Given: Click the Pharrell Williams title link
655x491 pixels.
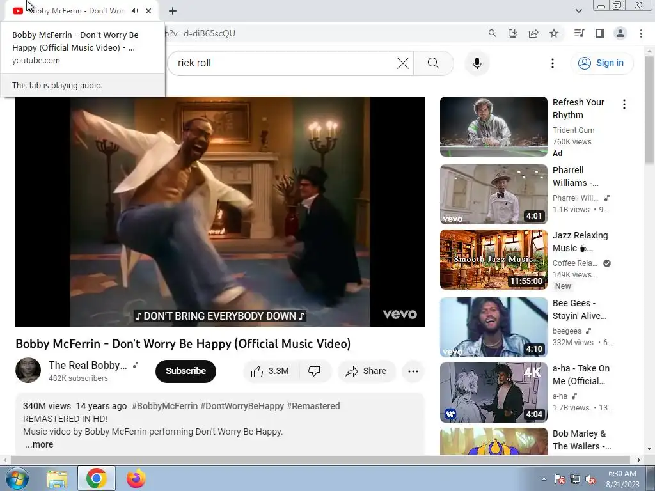Looking at the screenshot, I should (x=575, y=176).
